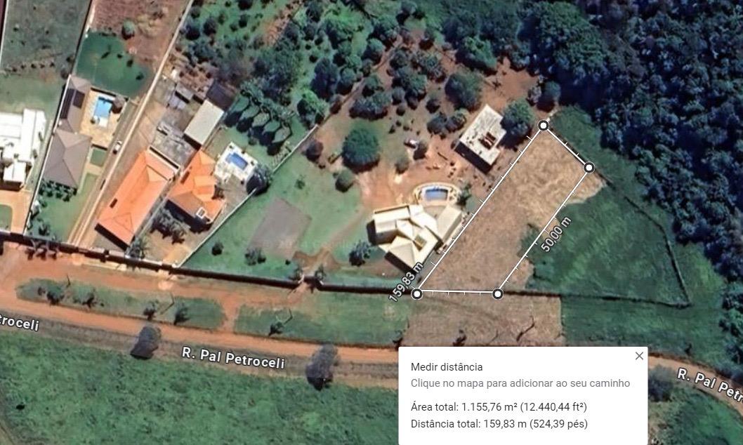Click the 159,83 m distance label
743x445 pixels.
click(406, 281)
